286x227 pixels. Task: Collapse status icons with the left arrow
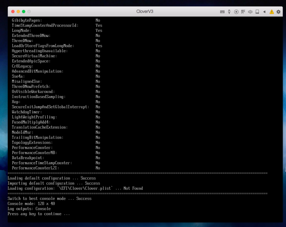pyautogui.click(x=264, y=12)
